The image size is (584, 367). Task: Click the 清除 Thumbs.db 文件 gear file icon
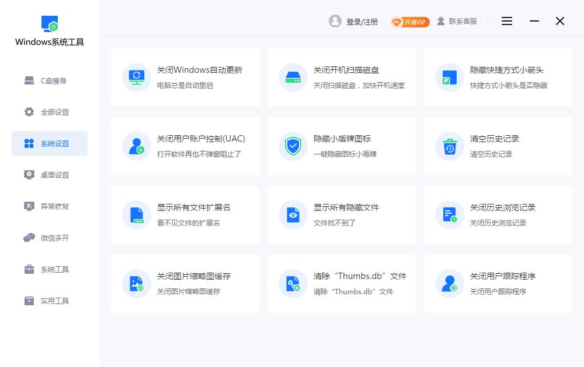tap(293, 284)
